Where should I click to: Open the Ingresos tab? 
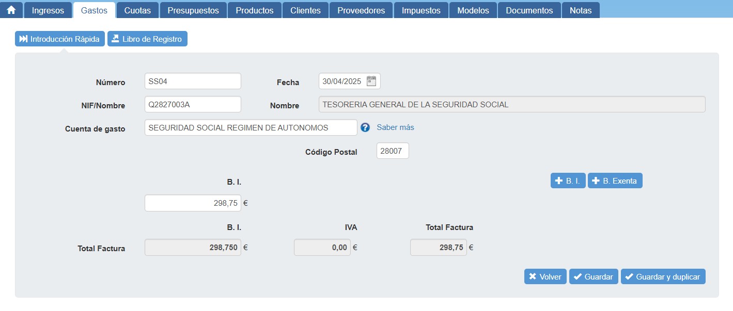point(48,10)
